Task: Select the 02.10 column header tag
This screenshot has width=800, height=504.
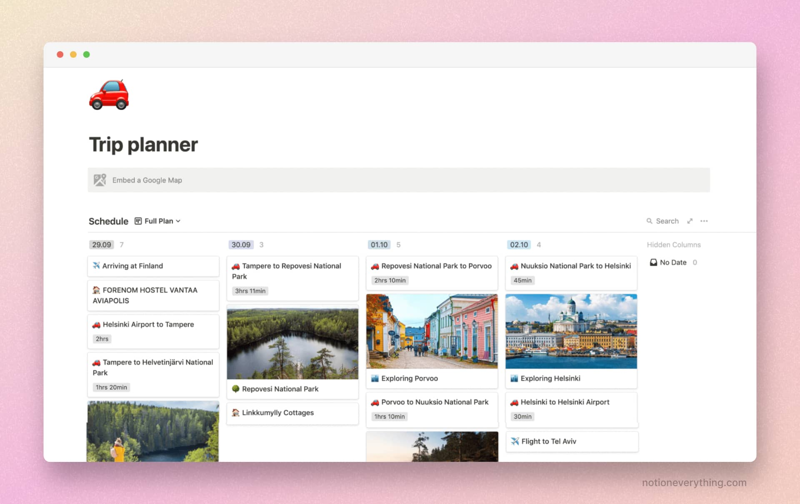Action: click(519, 245)
